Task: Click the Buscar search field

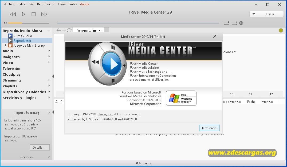Action: coord(269,14)
